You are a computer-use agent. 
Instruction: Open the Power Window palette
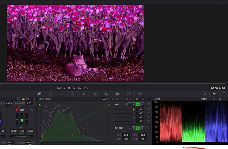[x=73, y=94]
